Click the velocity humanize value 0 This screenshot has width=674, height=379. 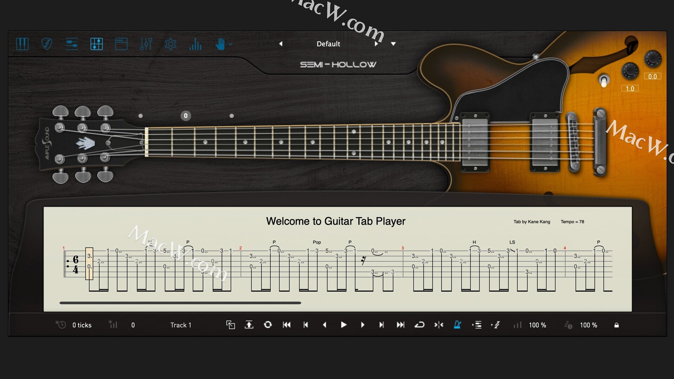click(133, 325)
